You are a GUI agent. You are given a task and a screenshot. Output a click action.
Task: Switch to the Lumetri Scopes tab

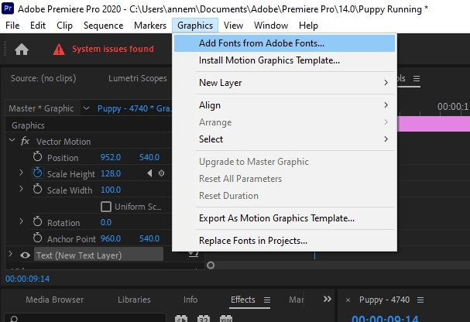tap(138, 78)
